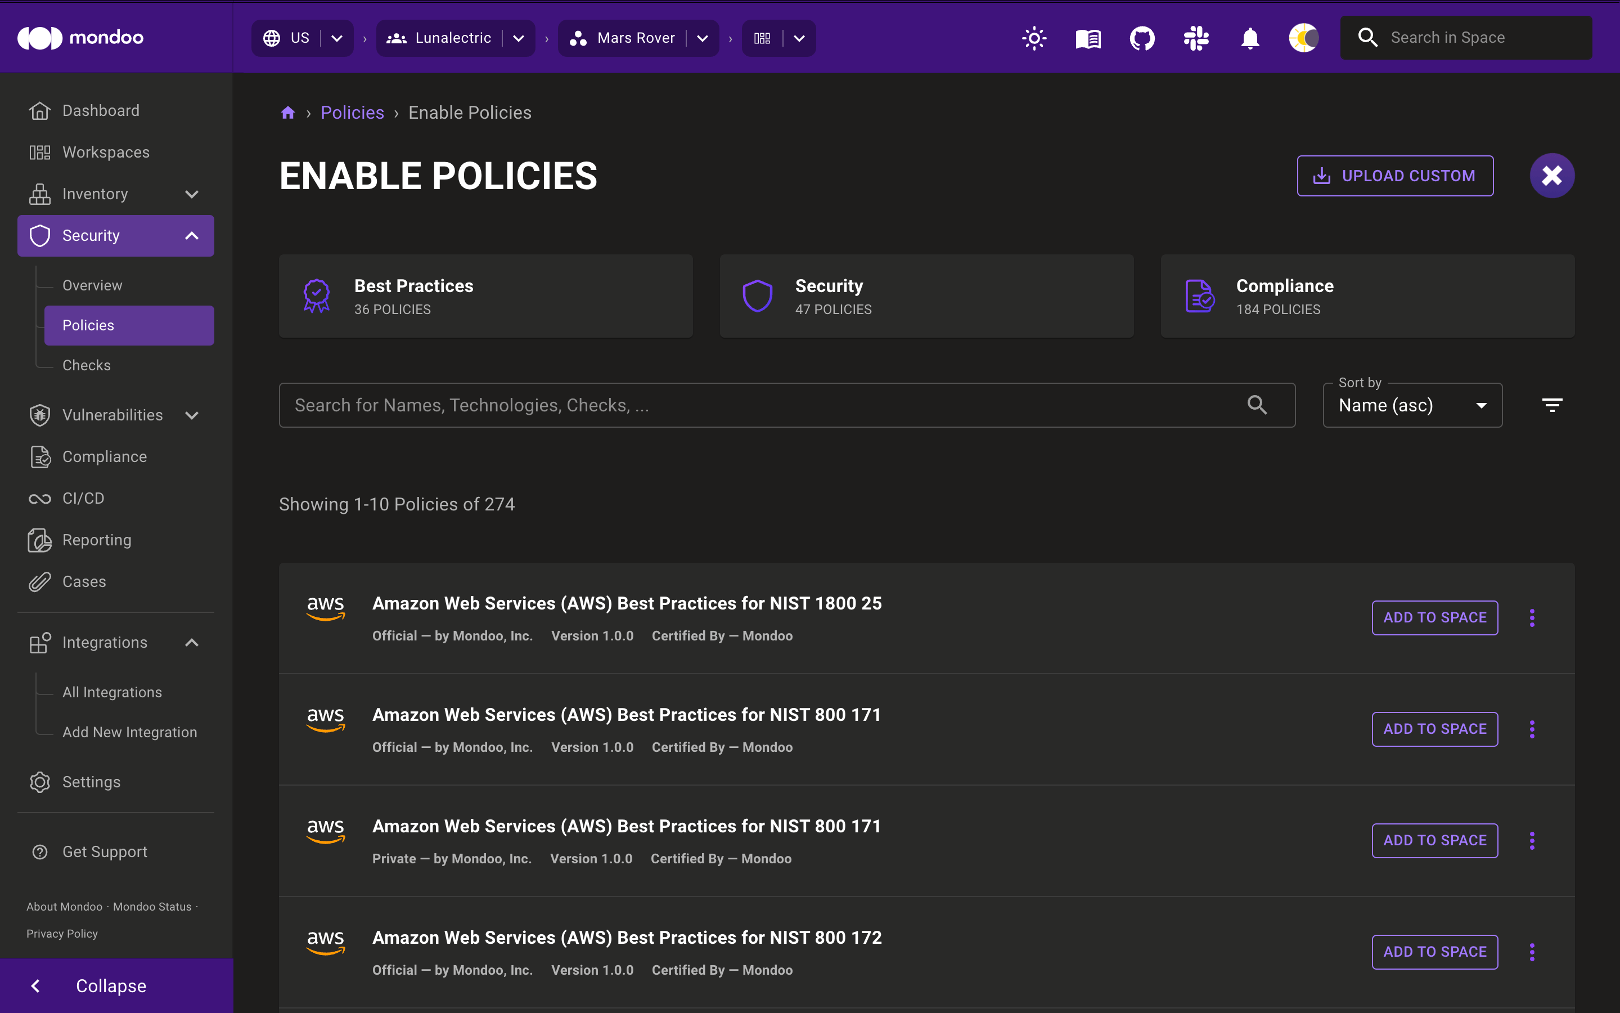
Task: Open Cases in sidebar
Action: tap(116, 581)
